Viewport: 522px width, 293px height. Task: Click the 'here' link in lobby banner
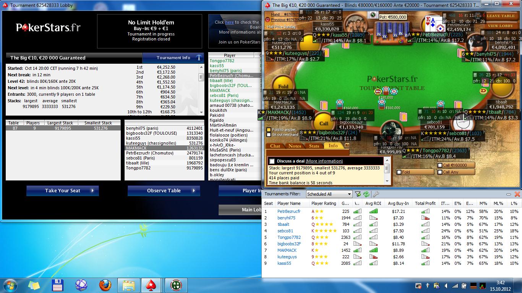229,23
